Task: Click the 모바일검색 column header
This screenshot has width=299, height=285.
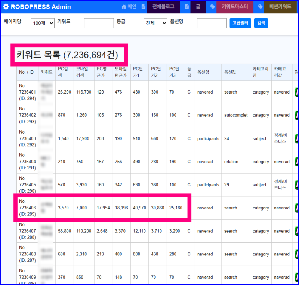Action: (84, 72)
